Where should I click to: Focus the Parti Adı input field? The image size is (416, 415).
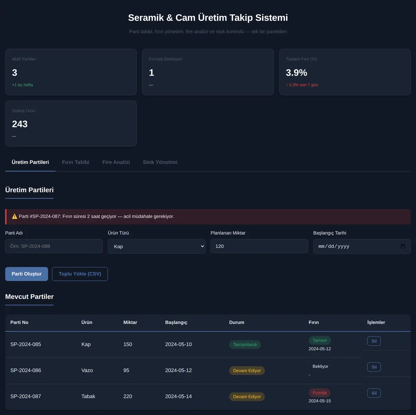54,246
